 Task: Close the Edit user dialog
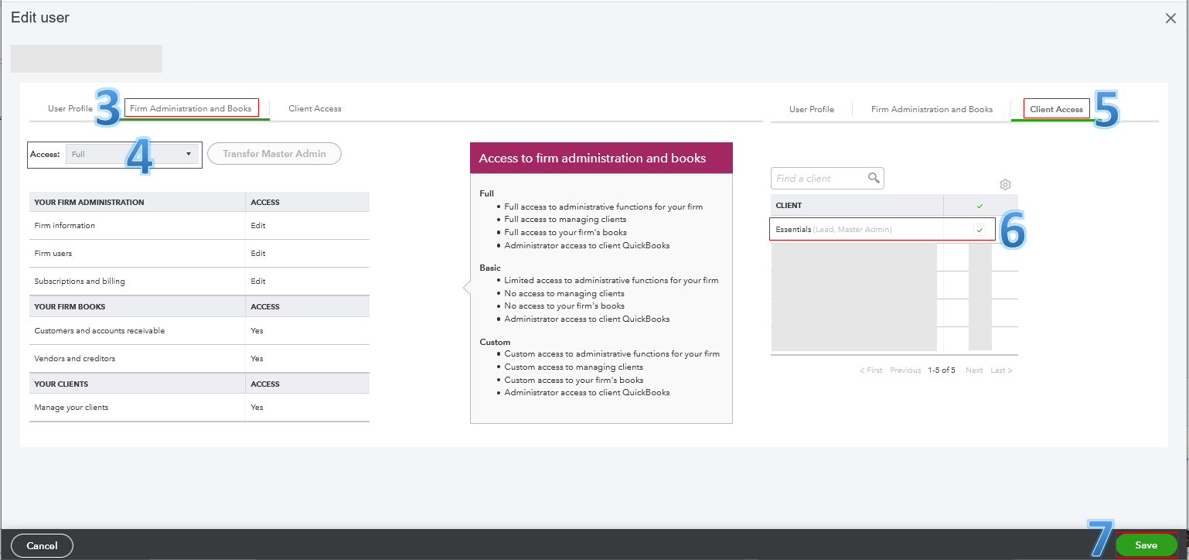pos(1170,18)
